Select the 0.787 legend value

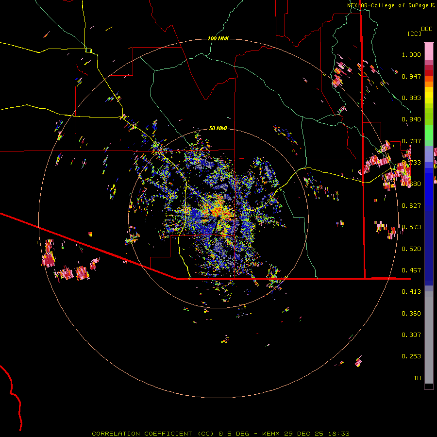pyautogui.click(x=411, y=141)
